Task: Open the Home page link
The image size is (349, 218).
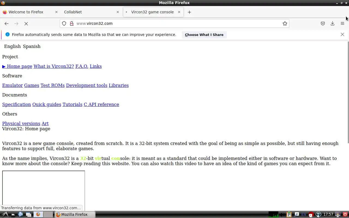Action: pos(17,66)
